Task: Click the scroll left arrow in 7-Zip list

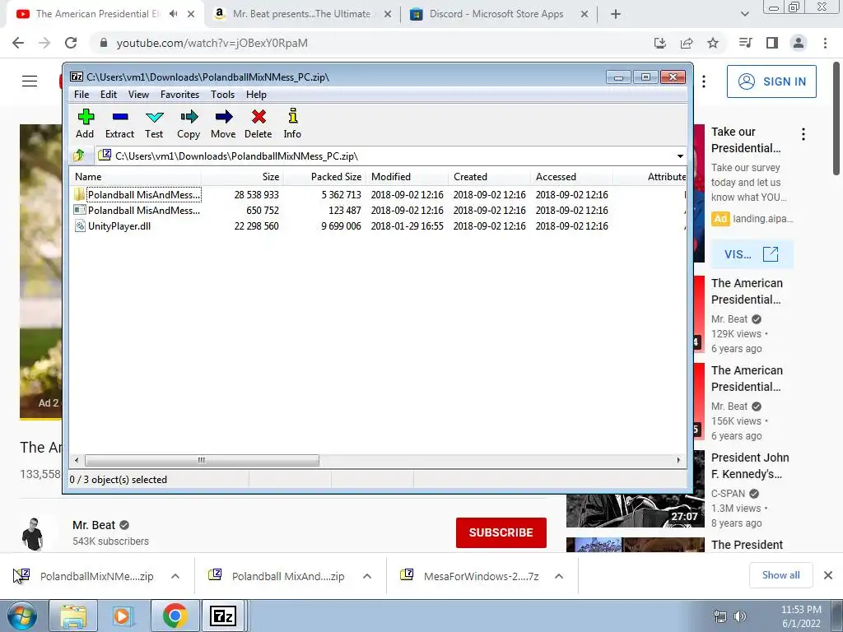Action: [x=77, y=460]
